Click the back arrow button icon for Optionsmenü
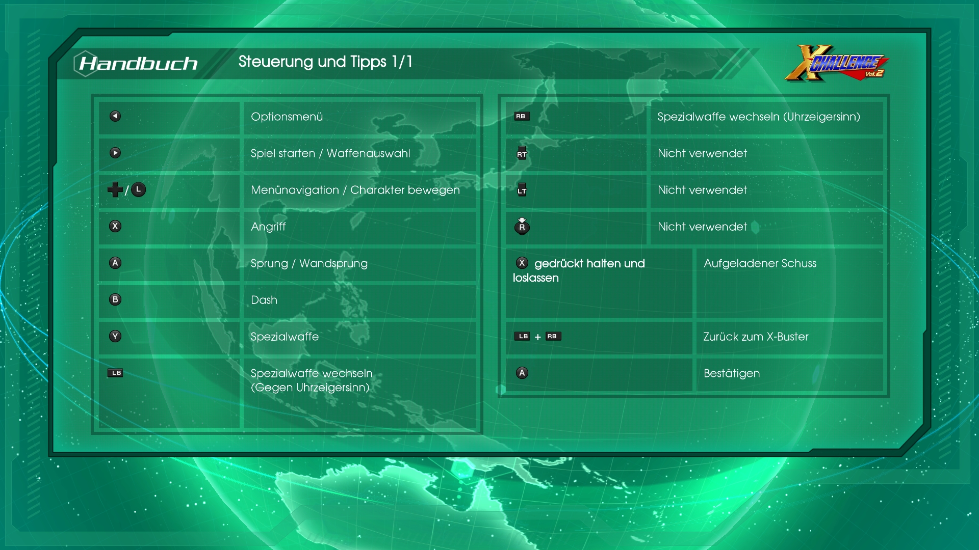 [115, 116]
